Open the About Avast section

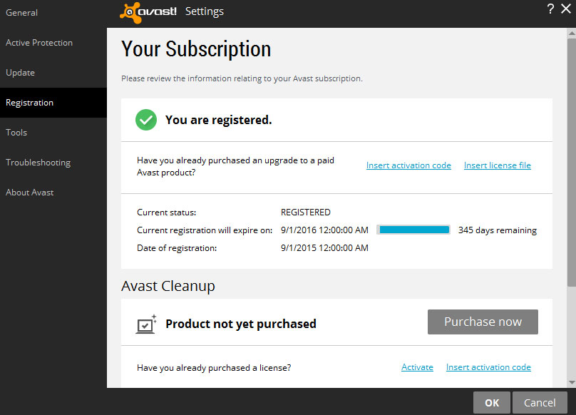(x=53, y=193)
